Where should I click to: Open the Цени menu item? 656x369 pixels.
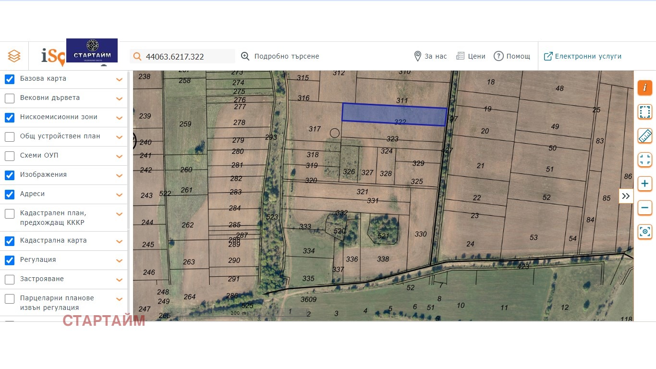471,56
